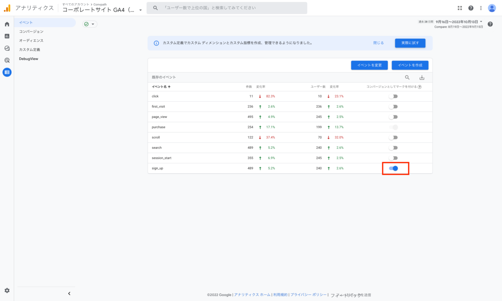The image size is (502, 301).
Task: Open the Home icon in left sidebar
Action: point(7,24)
